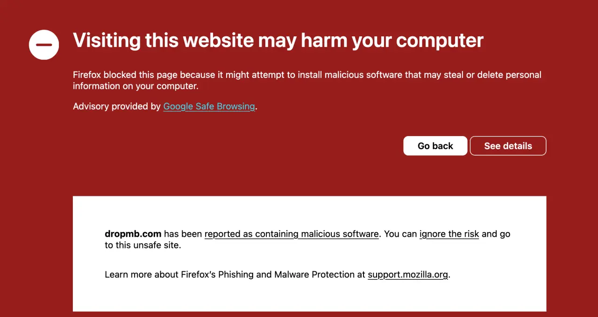Click the word 'computer' in the heading
This screenshot has width=598, height=317.
coord(440,41)
